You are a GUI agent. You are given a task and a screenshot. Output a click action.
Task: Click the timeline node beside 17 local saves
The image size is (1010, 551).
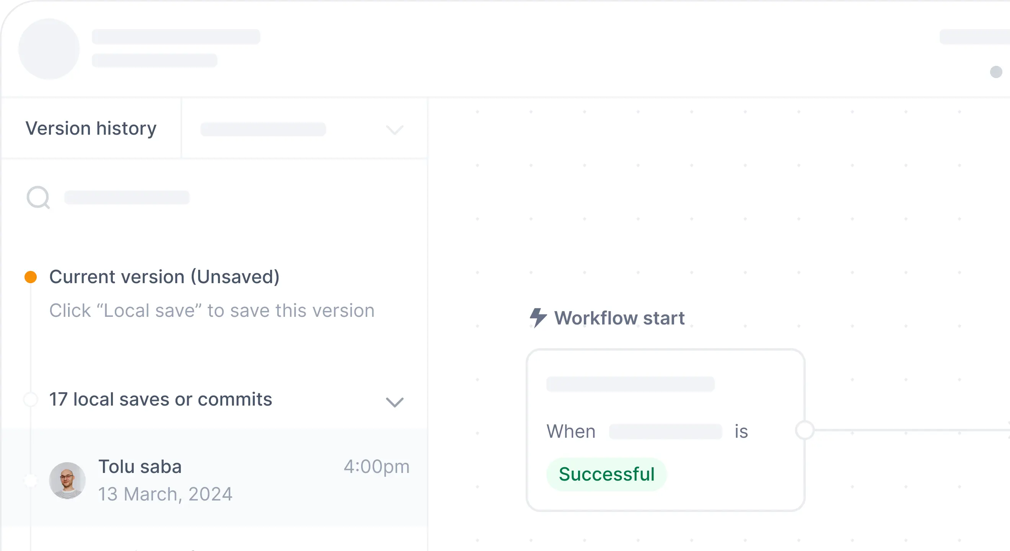[31, 399]
